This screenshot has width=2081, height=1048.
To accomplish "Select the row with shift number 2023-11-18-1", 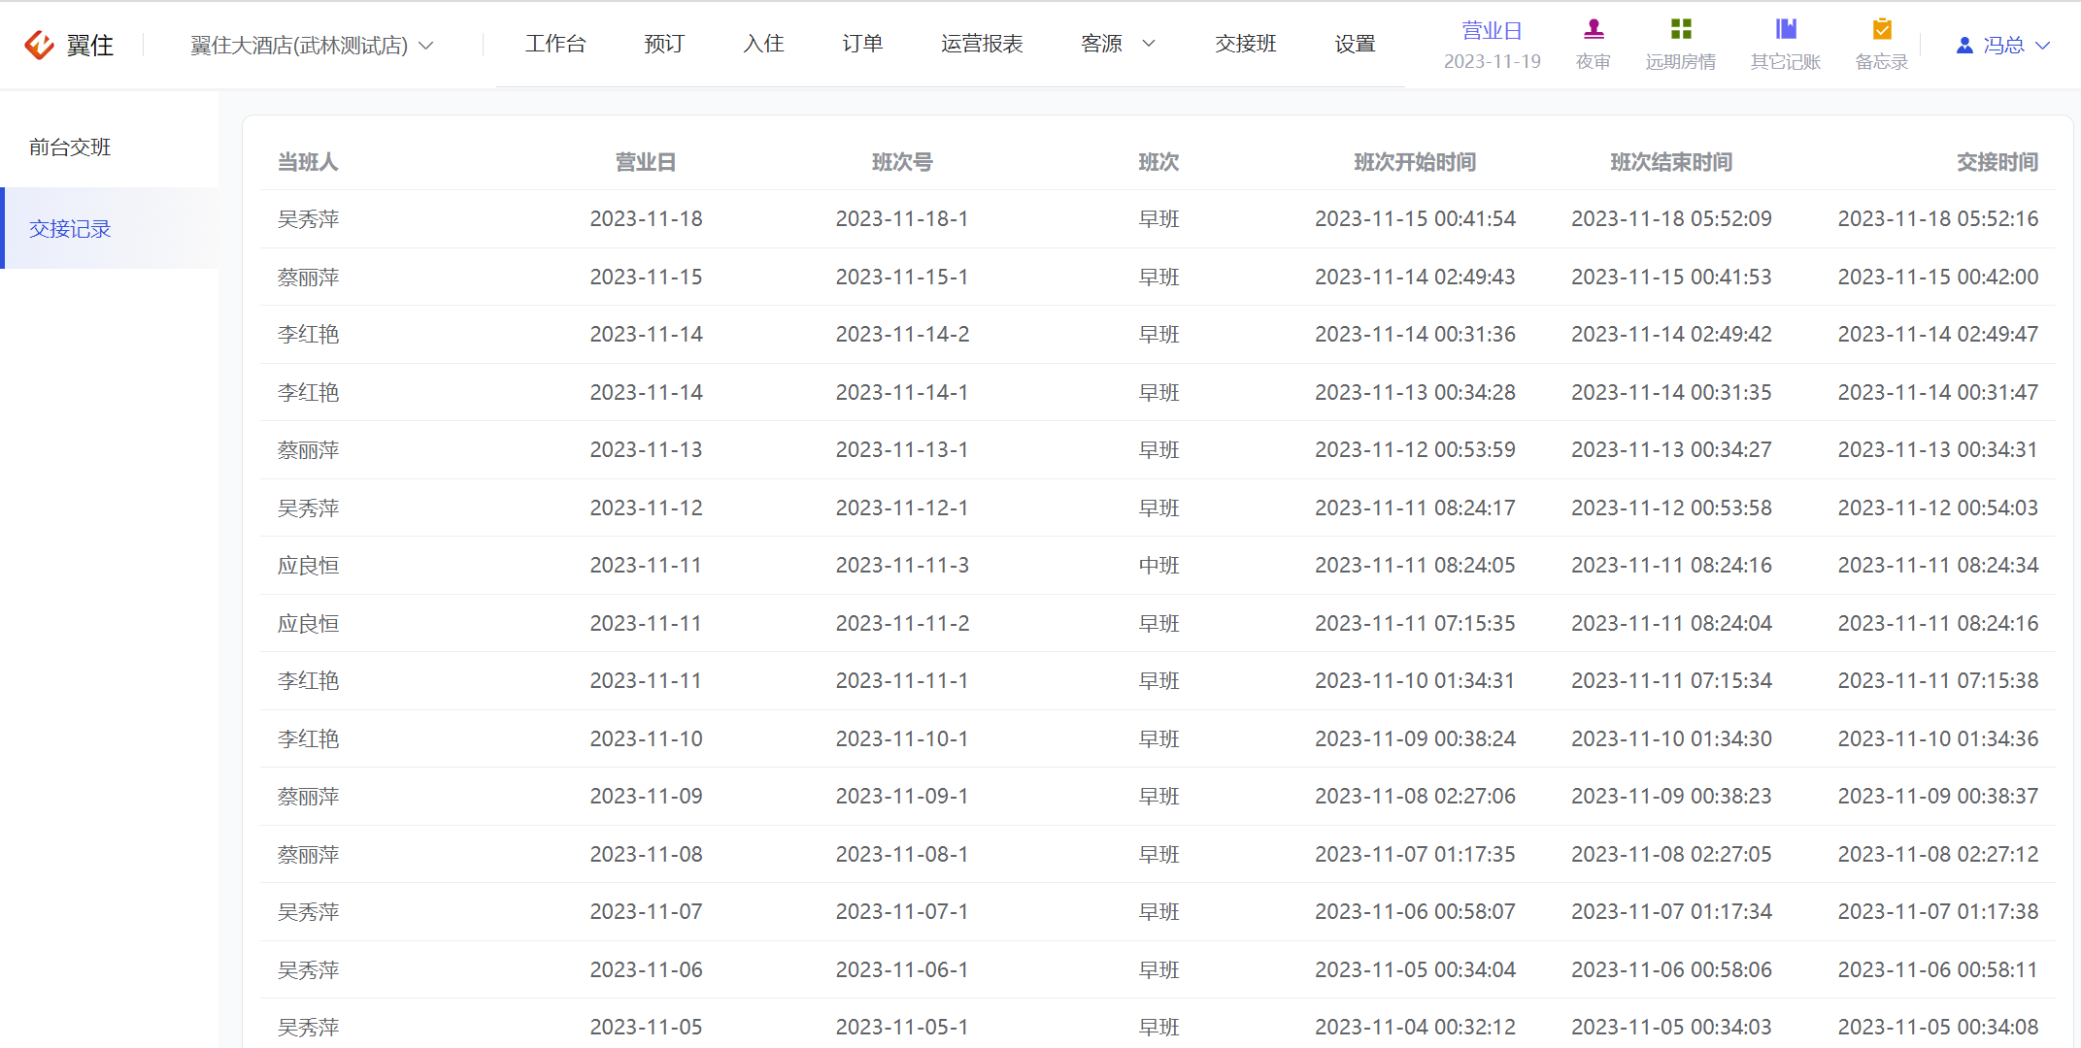I will coord(1158,218).
